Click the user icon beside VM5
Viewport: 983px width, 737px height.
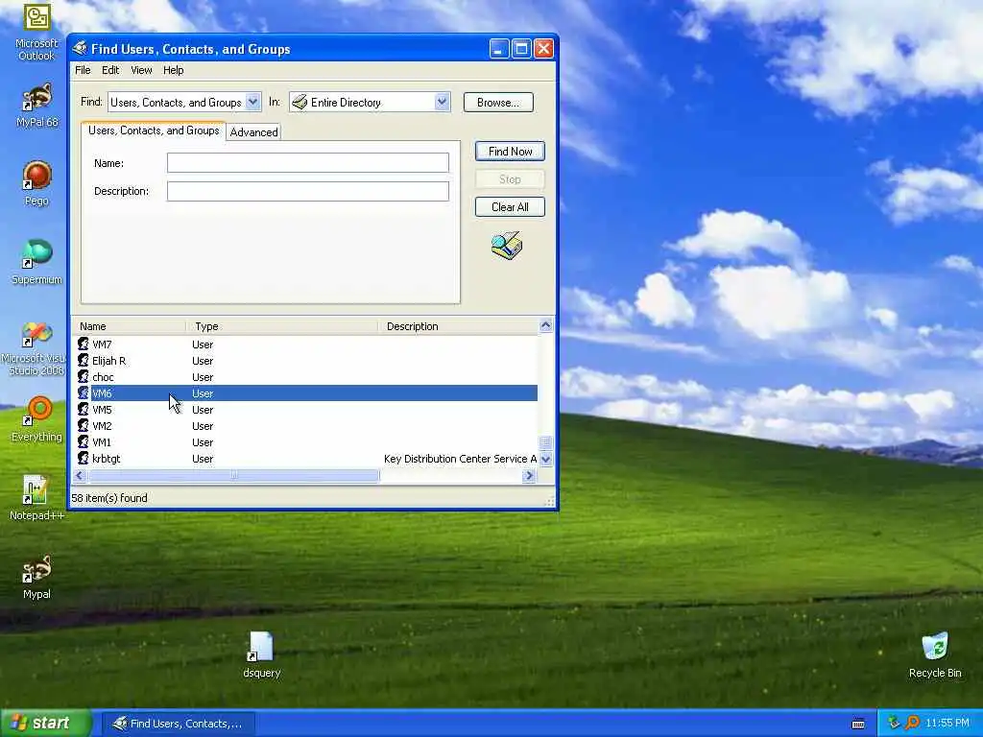click(83, 409)
